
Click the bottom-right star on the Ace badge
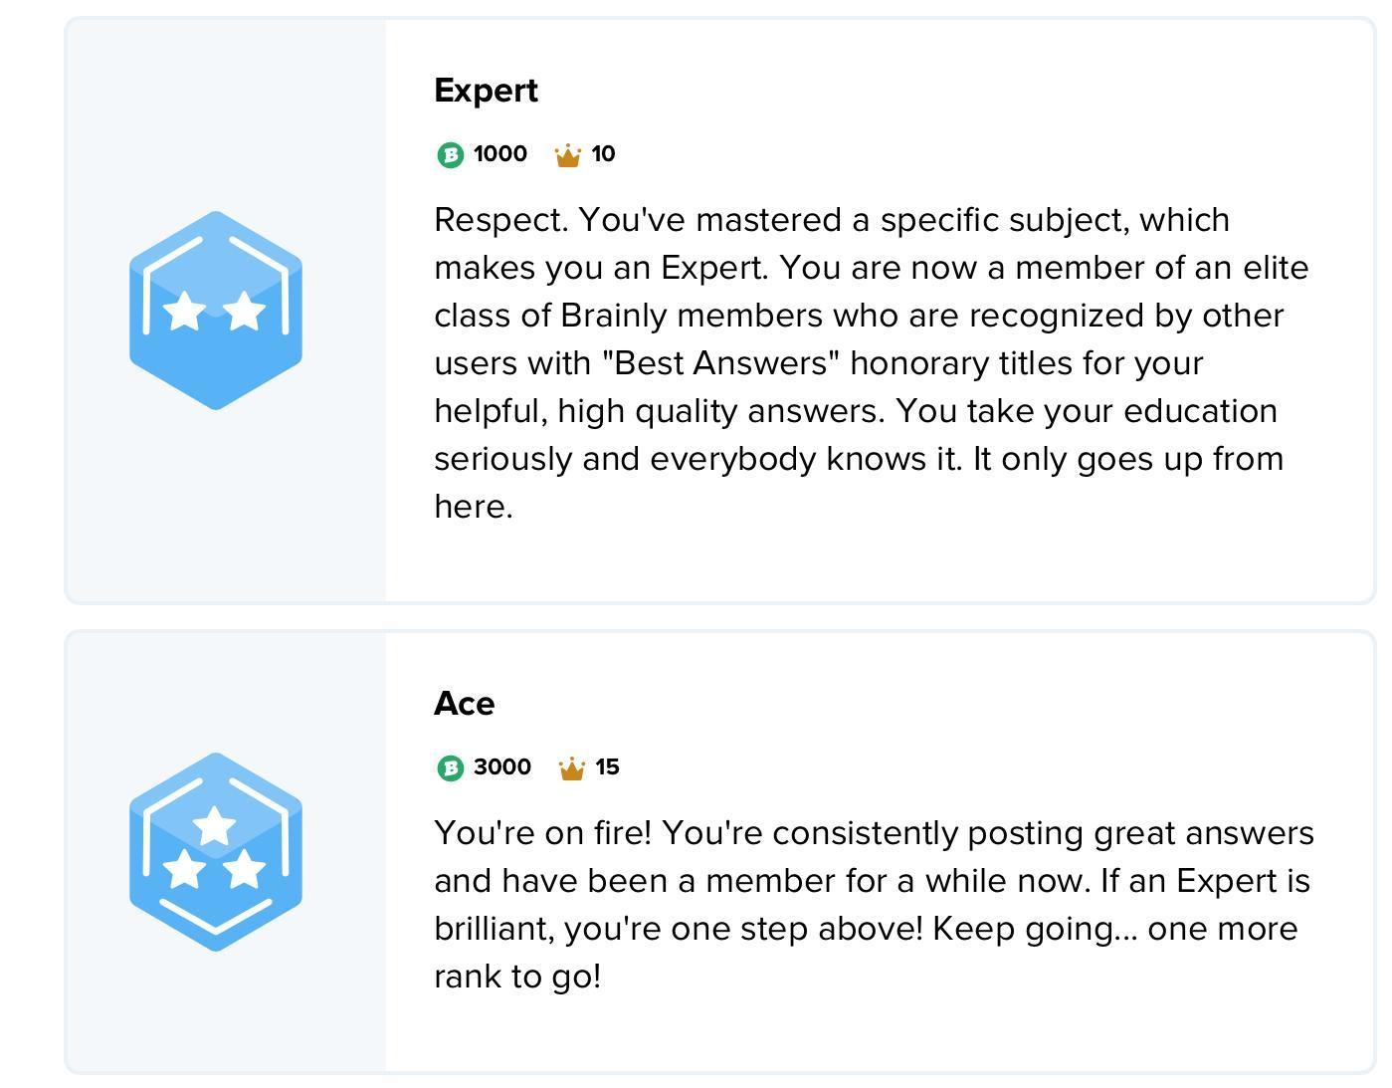coord(245,869)
